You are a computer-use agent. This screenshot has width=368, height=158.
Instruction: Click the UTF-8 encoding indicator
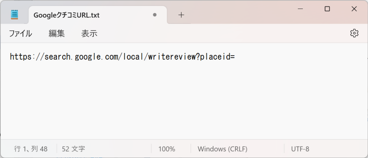pyautogui.click(x=300, y=149)
